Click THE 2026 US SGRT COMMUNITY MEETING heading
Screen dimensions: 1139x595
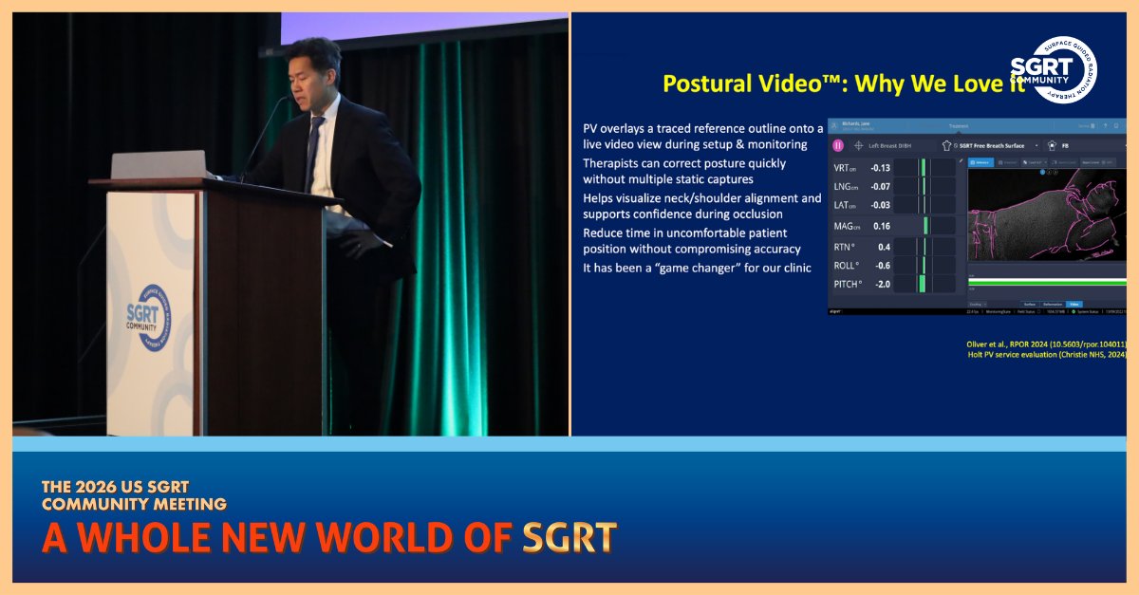tap(134, 495)
